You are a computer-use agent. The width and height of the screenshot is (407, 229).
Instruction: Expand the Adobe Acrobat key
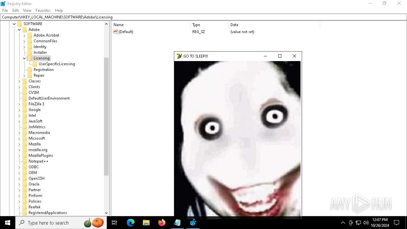[24, 35]
